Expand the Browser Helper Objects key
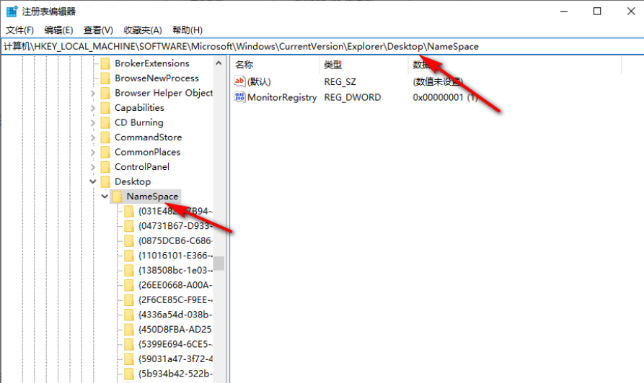Image resolution: width=644 pixels, height=383 pixels. pos(93,94)
